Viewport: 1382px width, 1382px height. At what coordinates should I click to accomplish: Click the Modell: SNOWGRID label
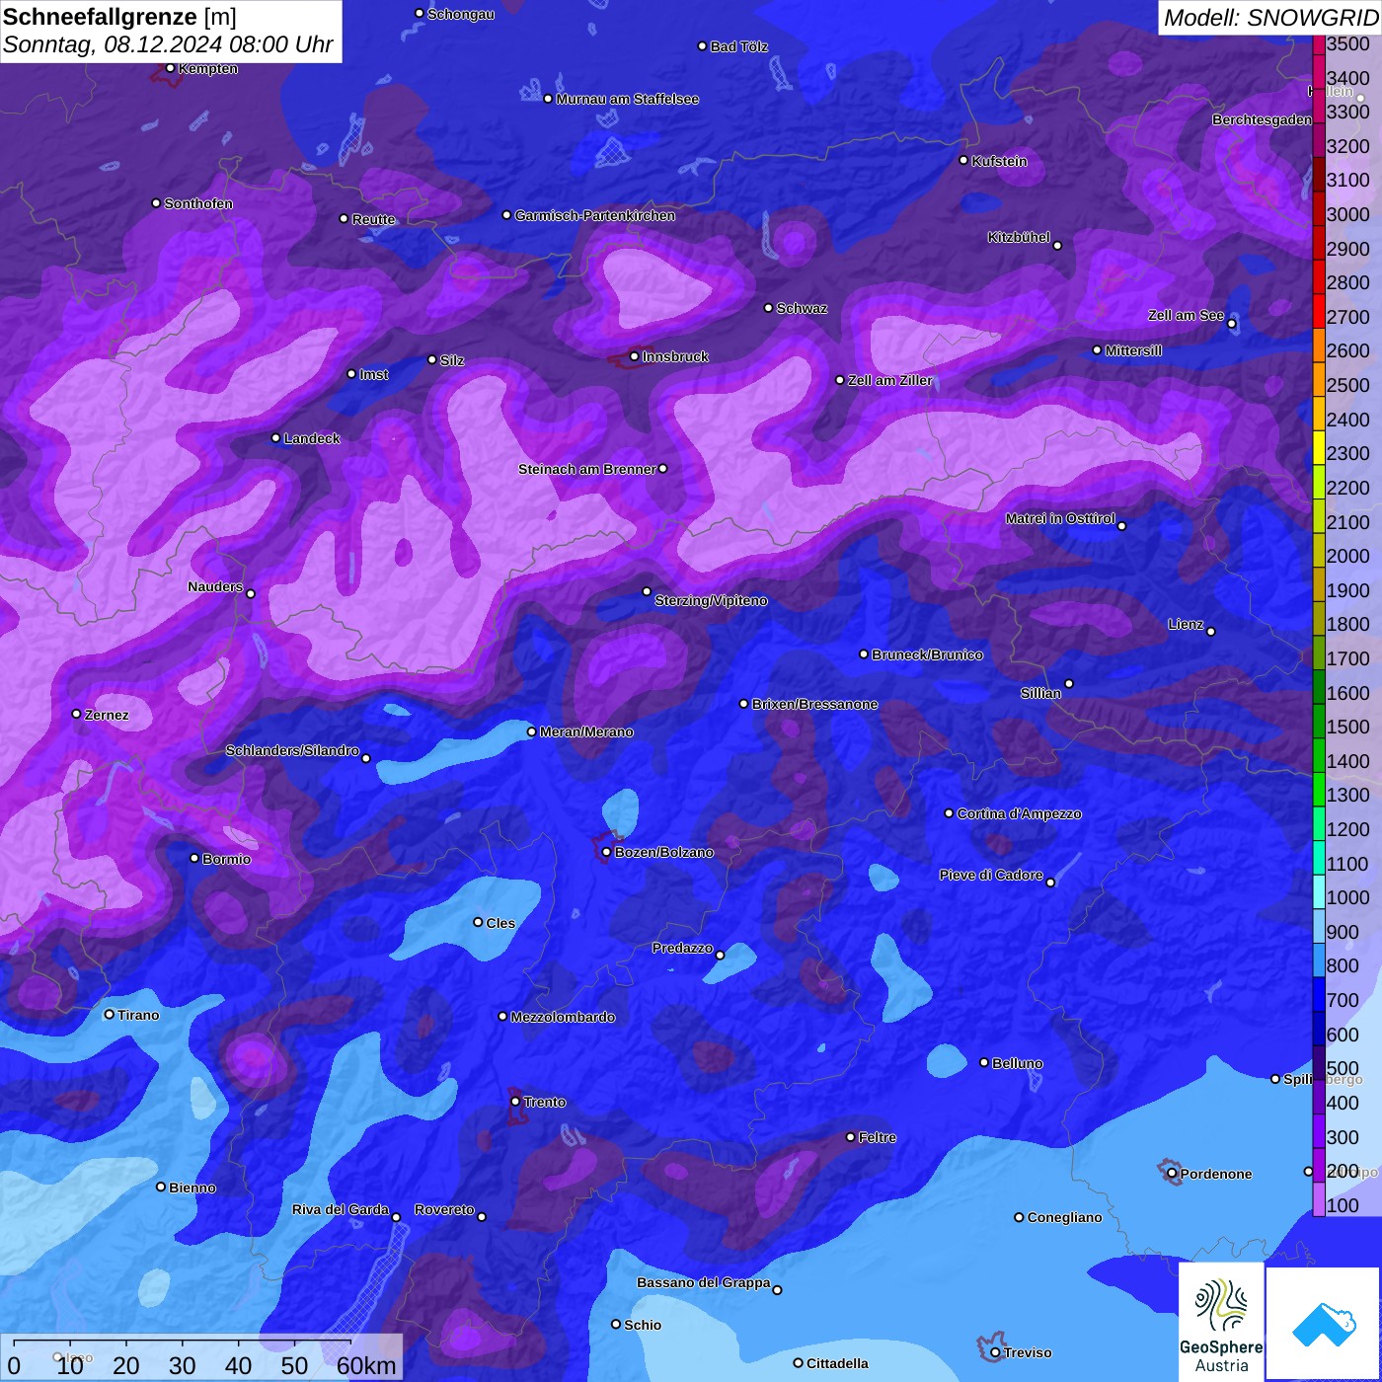tap(1270, 17)
